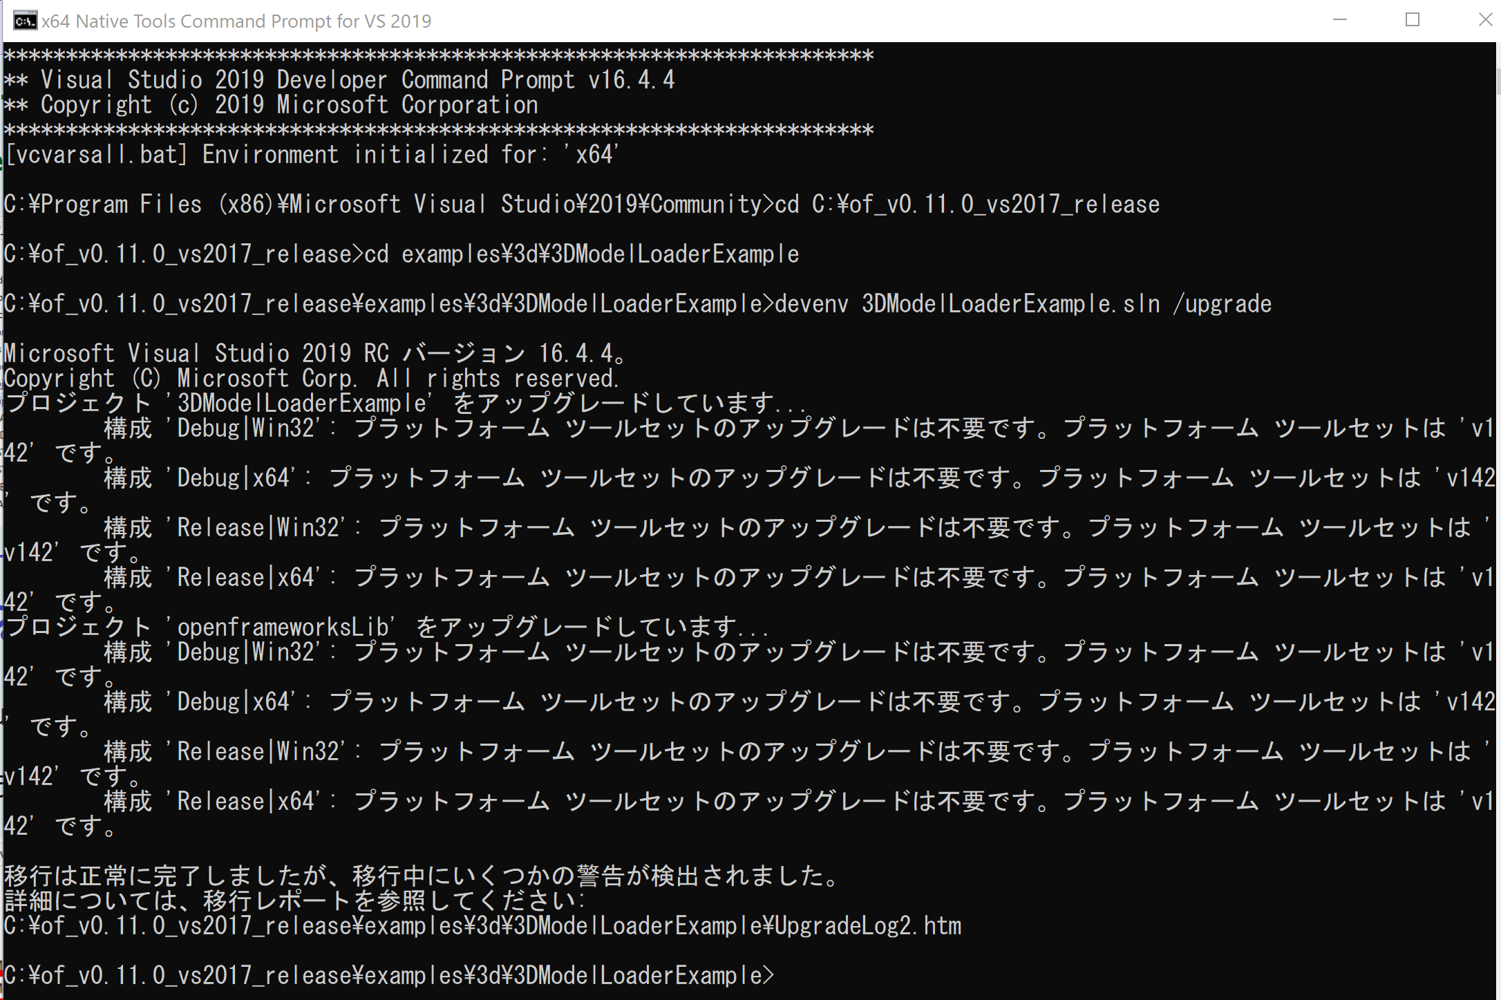Click the migration report reference line
The width and height of the screenshot is (1501, 1000).
click(295, 901)
